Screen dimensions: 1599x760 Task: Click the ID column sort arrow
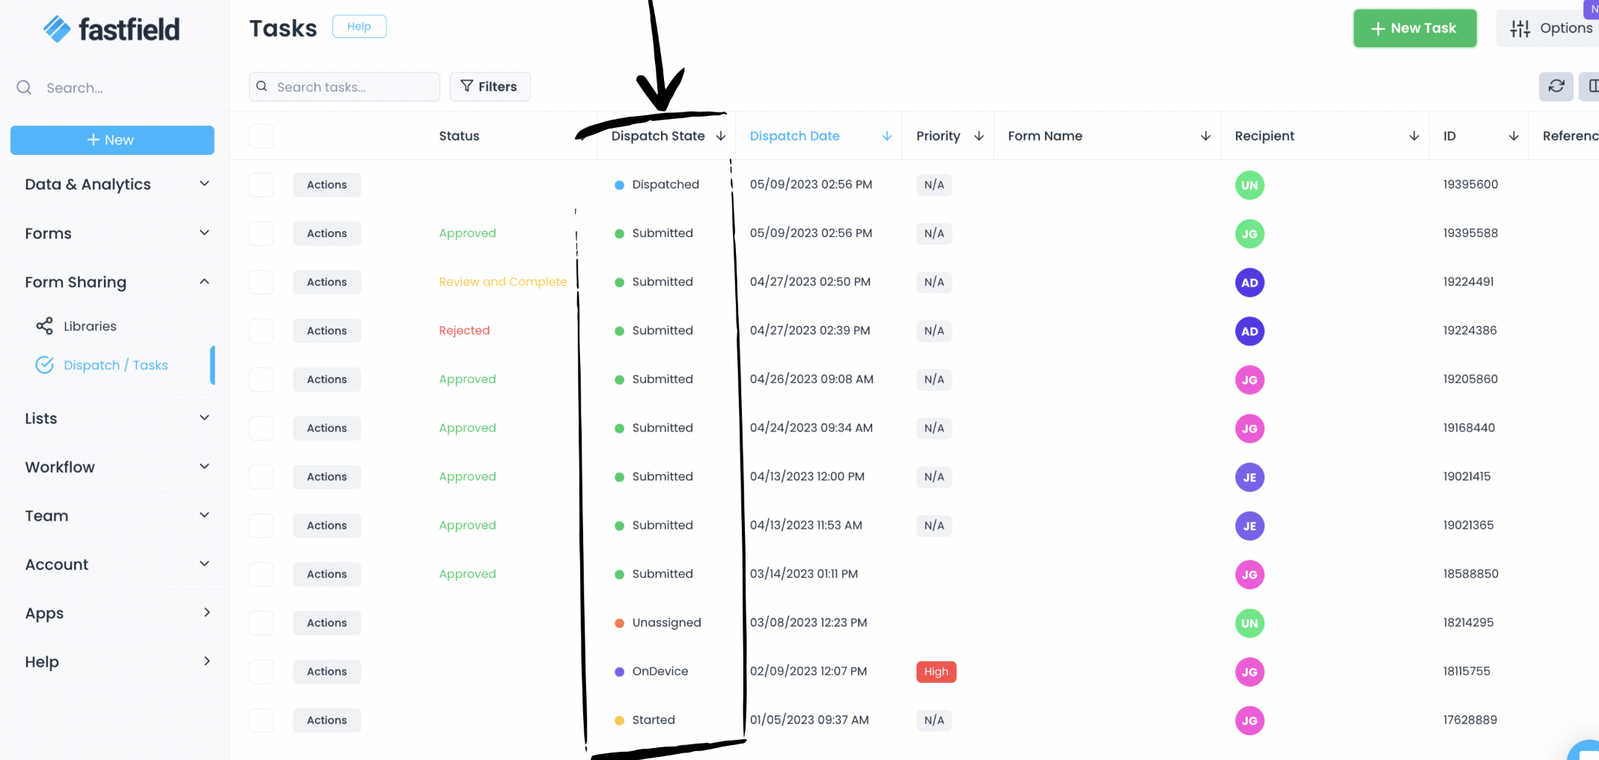1513,136
